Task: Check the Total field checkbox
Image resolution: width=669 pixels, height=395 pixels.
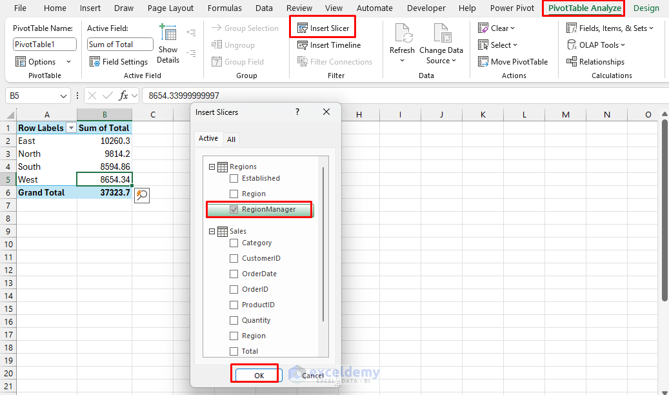Action: [234, 352]
